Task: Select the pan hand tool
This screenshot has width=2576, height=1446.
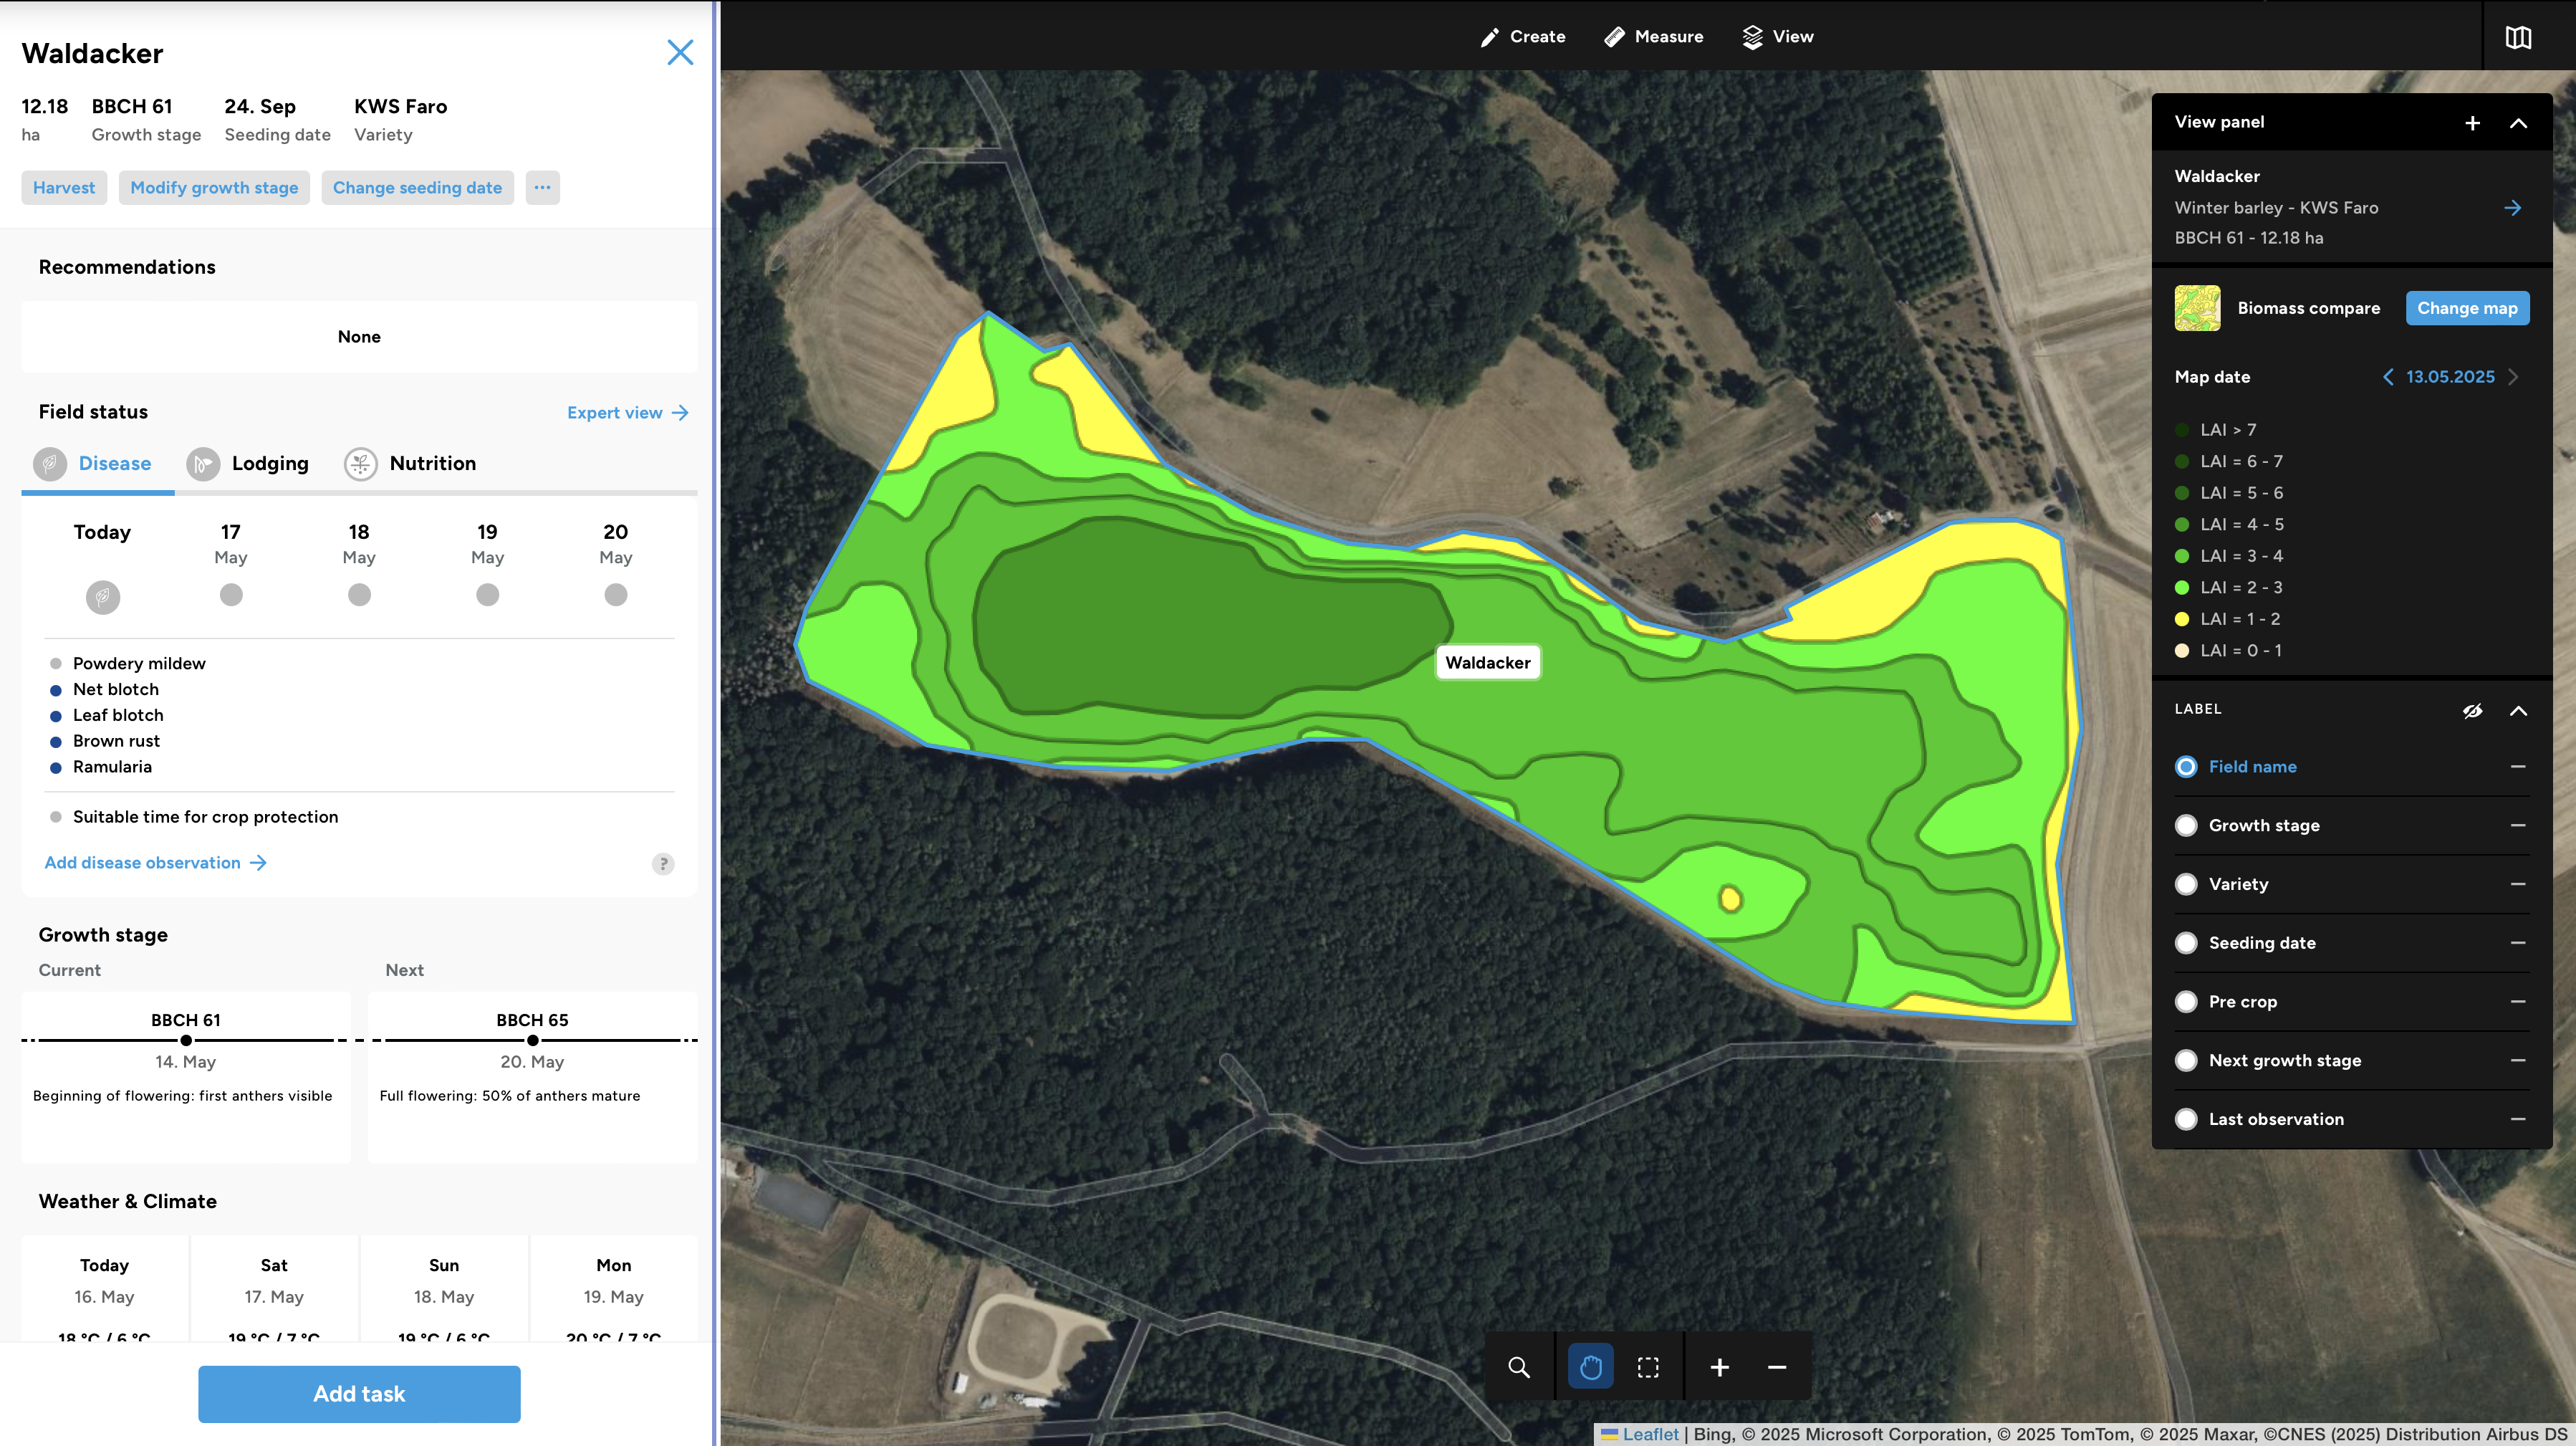Action: click(1590, 1366)
